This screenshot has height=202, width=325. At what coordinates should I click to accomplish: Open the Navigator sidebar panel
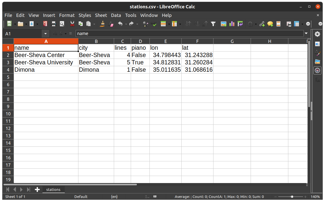pyautogui.click(x=317, y=70)
